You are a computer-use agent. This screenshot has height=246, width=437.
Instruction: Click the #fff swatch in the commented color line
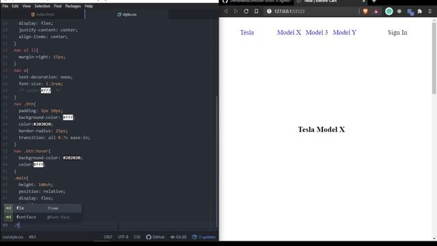pos(46,90)
